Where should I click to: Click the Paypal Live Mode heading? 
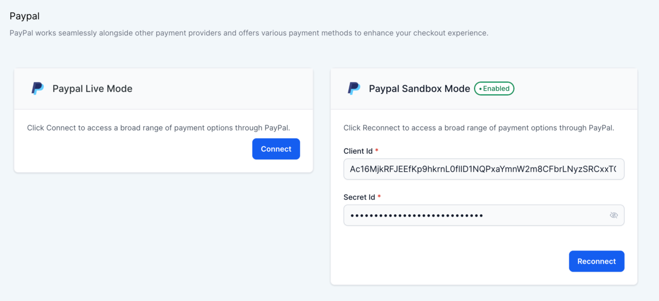point(92,88)
